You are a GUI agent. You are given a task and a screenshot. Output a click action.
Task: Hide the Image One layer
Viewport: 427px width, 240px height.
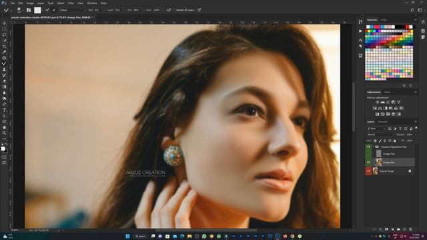[368, 163]
